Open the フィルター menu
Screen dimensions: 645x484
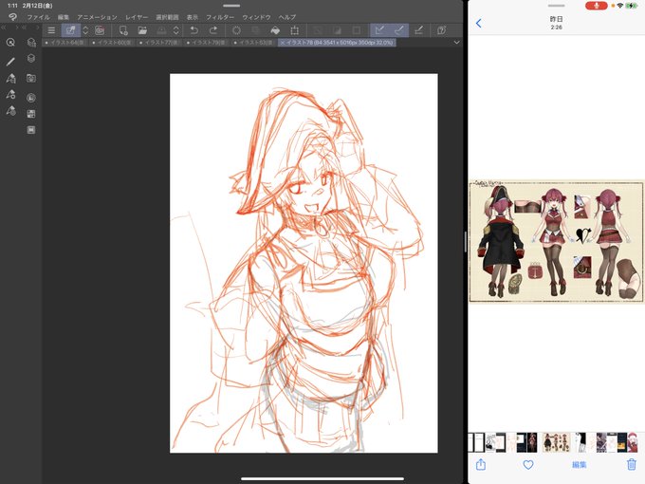(x=220, y=17)
